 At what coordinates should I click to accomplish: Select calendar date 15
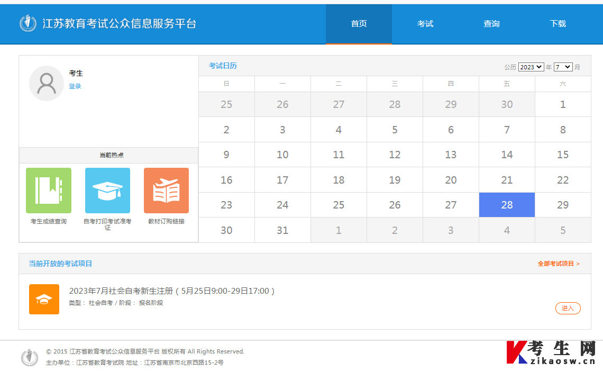point(563,155)
